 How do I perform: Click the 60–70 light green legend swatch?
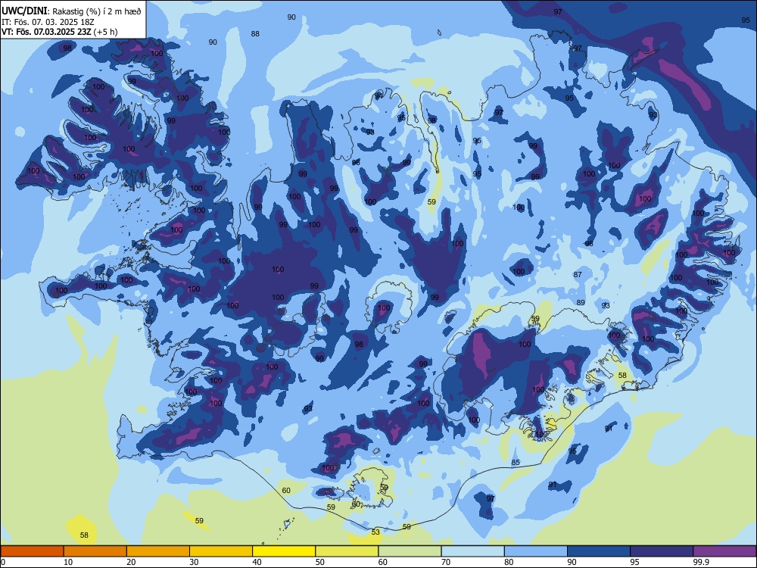click(x=410, y=551)
